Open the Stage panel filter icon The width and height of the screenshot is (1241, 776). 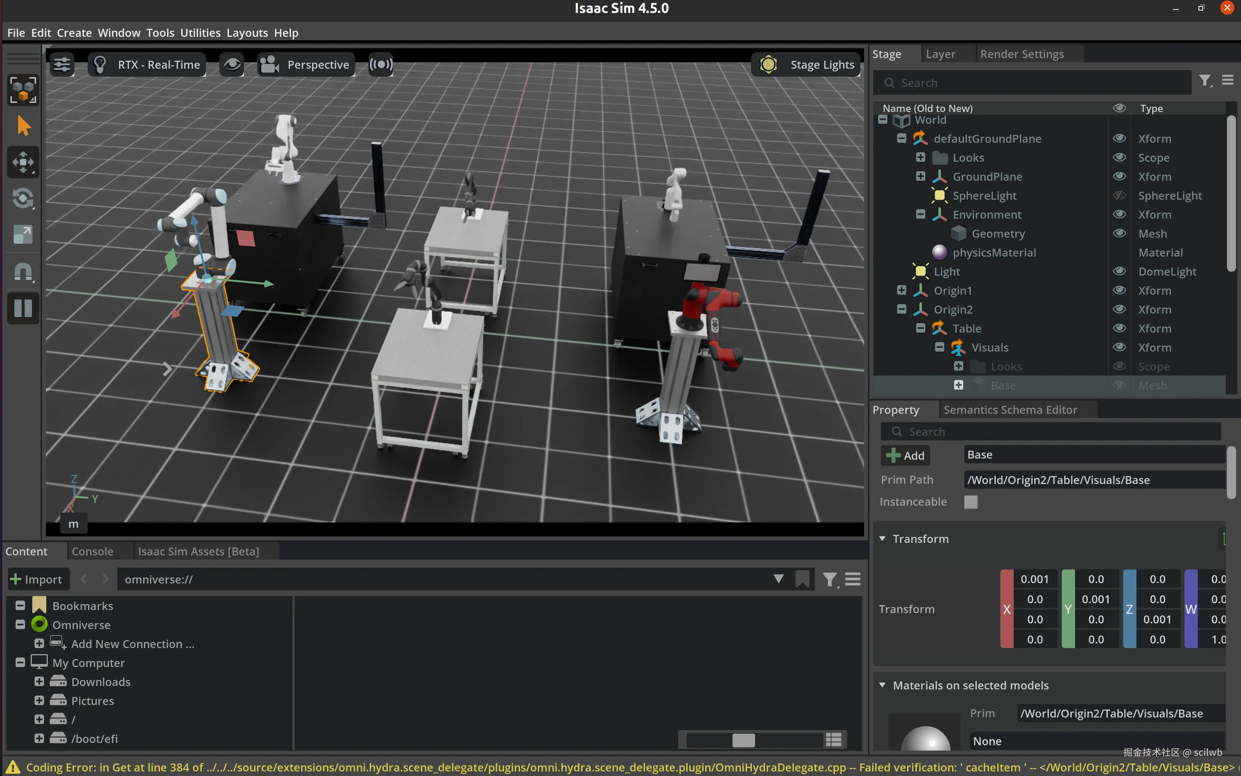1205,80
